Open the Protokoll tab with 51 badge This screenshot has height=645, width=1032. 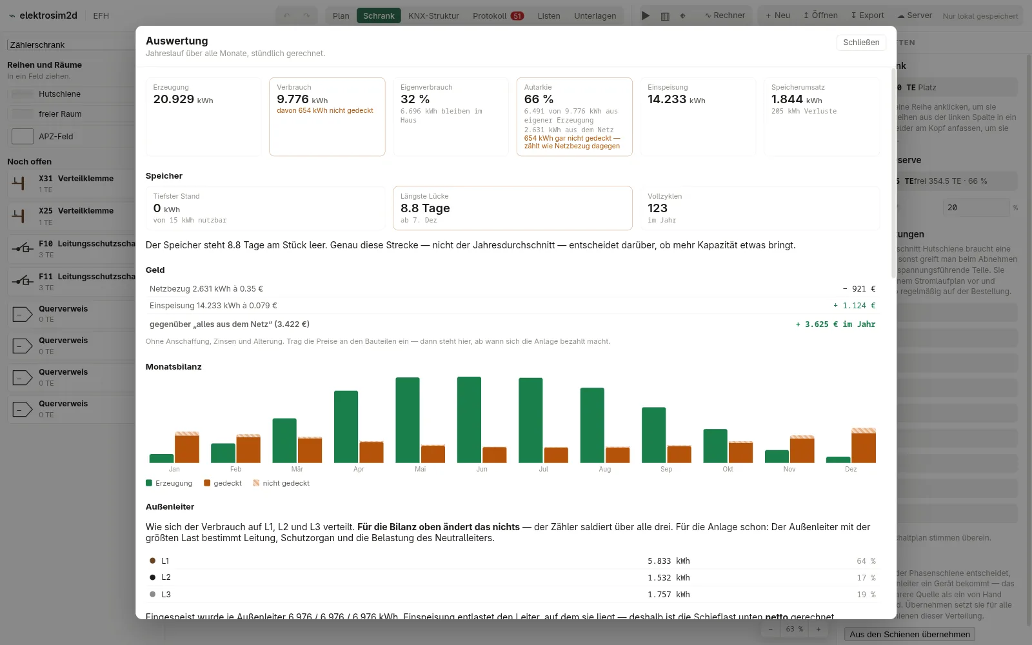click(498, 15)
